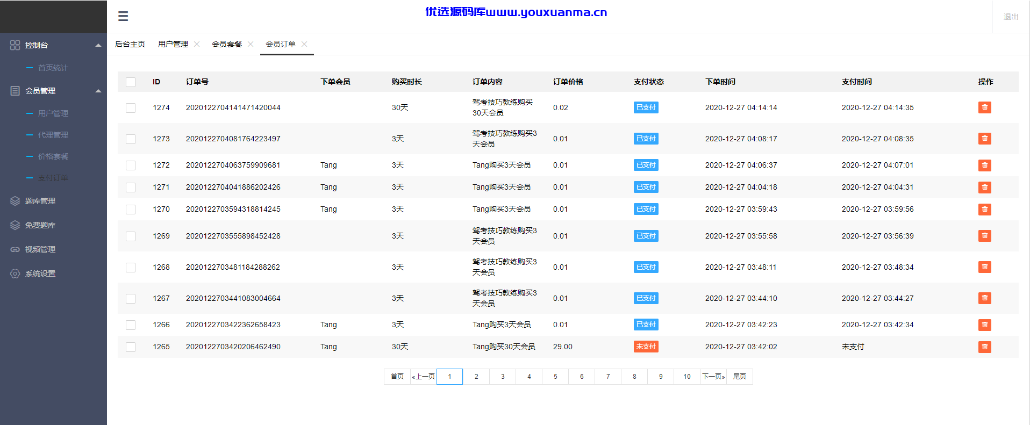
Task: Open 支付订单 in the sidebar
Action: (x=53, y=178)
